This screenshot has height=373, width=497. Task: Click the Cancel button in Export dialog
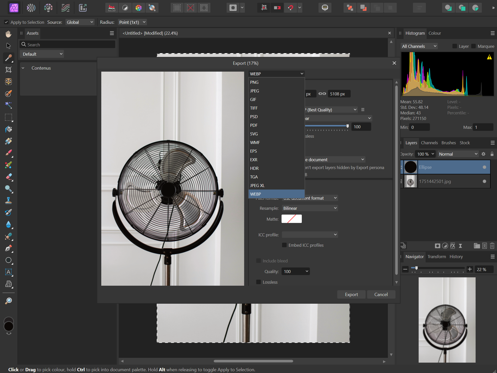coord(381,294)
